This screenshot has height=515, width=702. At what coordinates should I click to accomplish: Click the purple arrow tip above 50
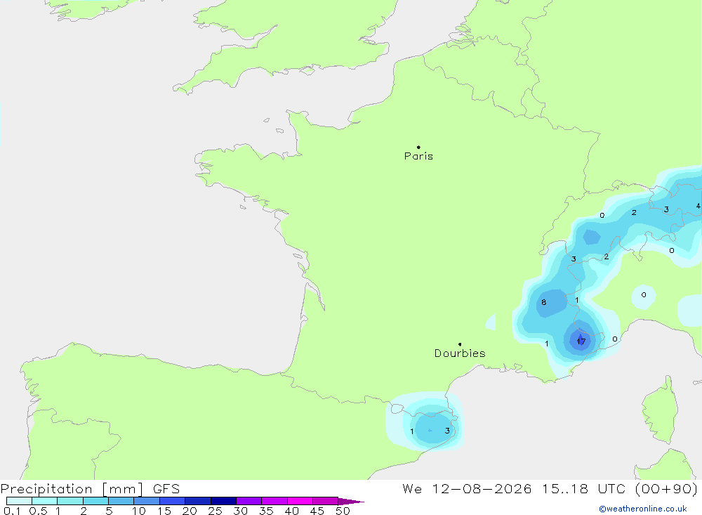pyautogui.click(x=351, y=502)
